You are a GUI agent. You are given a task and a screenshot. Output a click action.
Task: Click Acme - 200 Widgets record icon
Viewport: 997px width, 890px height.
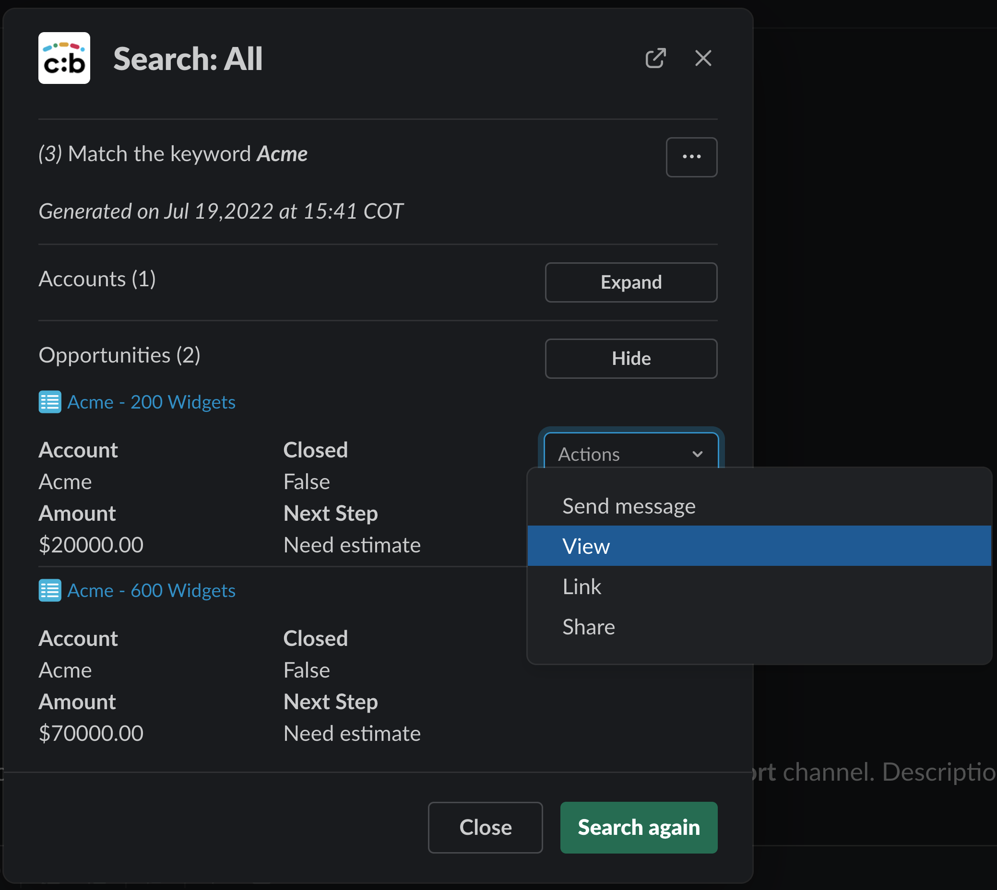(x=50, y=402)
